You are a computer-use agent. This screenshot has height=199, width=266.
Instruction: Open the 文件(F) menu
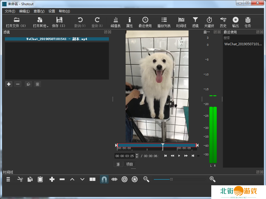[x=10, y=11]
